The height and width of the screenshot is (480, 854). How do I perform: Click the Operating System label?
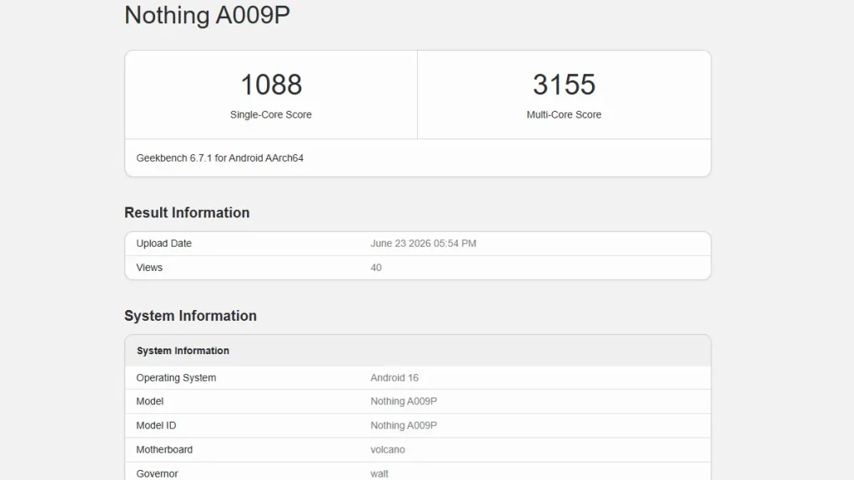(x=176, y=377)
